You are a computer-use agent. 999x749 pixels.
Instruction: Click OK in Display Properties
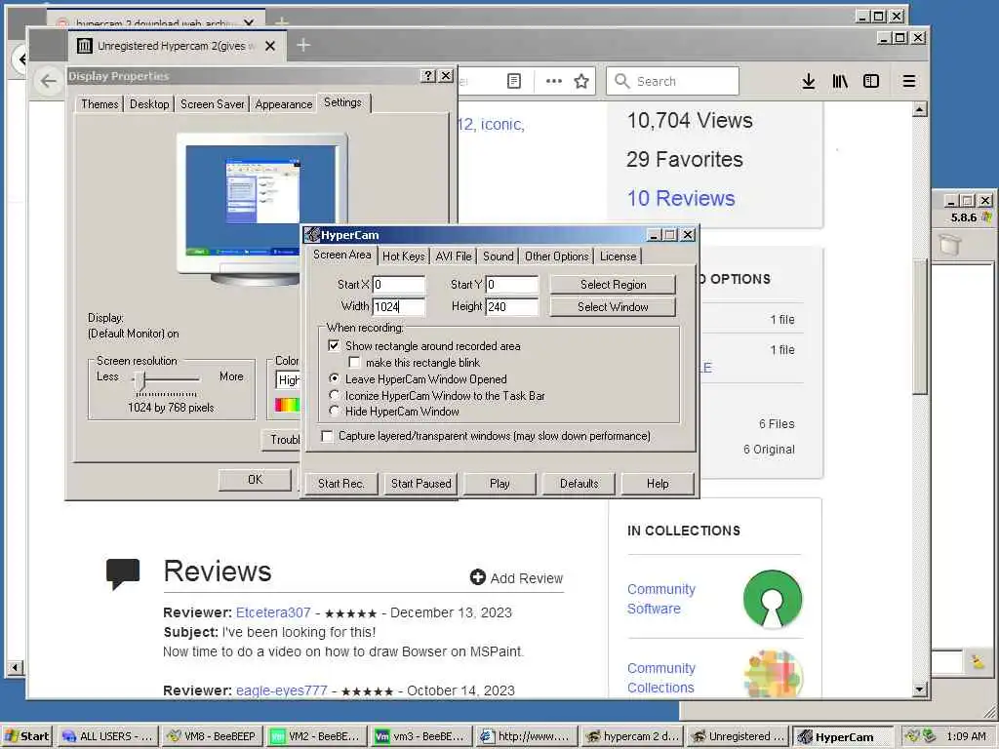tap(255, 480)
